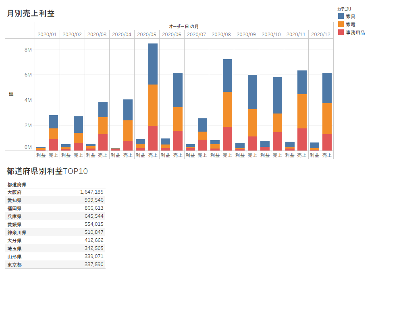This screenshot has height=322, width=403.
Task: Click the 都道府県別利益TOP10 table title
Action: [47, 171]
